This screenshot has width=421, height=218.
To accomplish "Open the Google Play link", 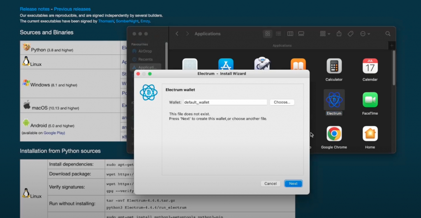I will (x=54, y=133).
